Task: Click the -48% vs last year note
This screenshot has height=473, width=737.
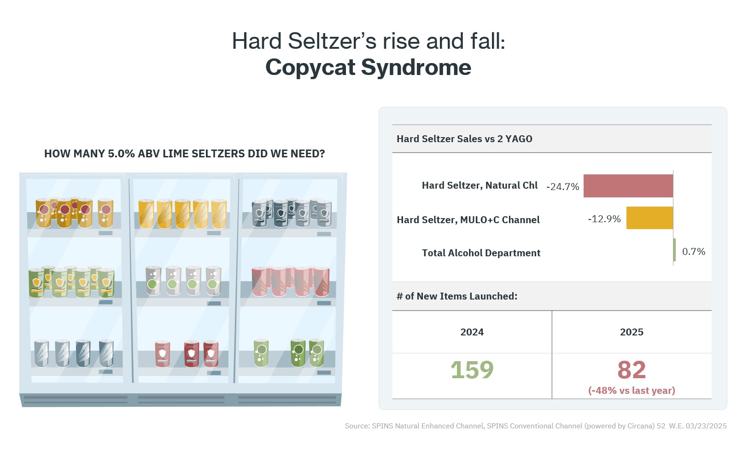Action: (632, 391)
